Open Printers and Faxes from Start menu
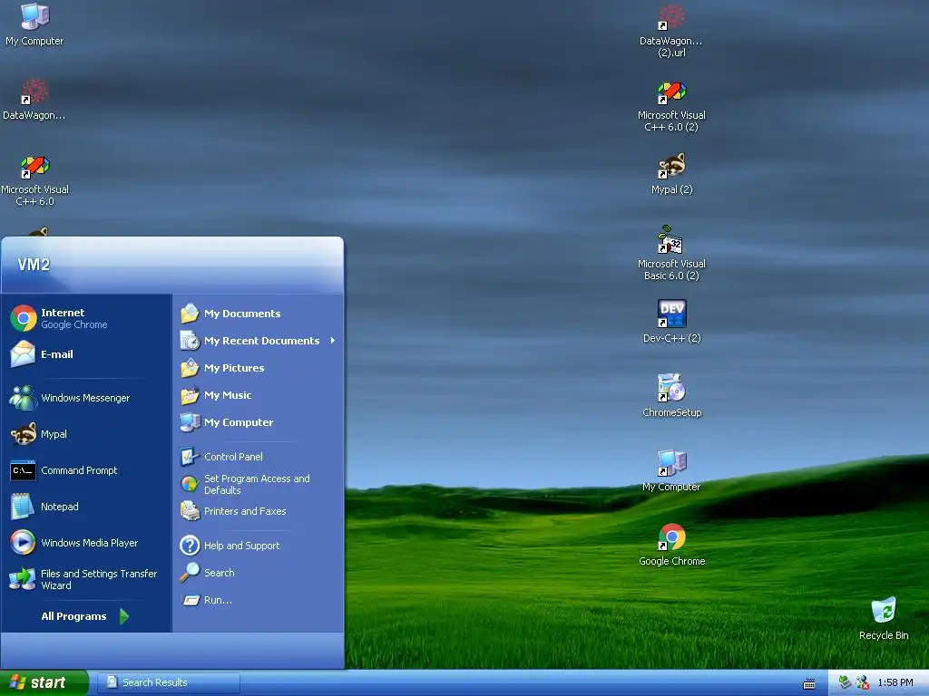Image resolution: width=929 pixels, height=696 pixels. (x=259, y=511)
